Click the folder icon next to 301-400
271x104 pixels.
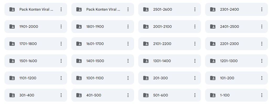click(x=12, y=95)
